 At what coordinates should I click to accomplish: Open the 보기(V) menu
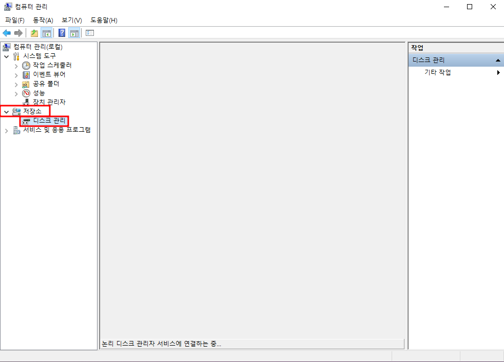(72, 20)
